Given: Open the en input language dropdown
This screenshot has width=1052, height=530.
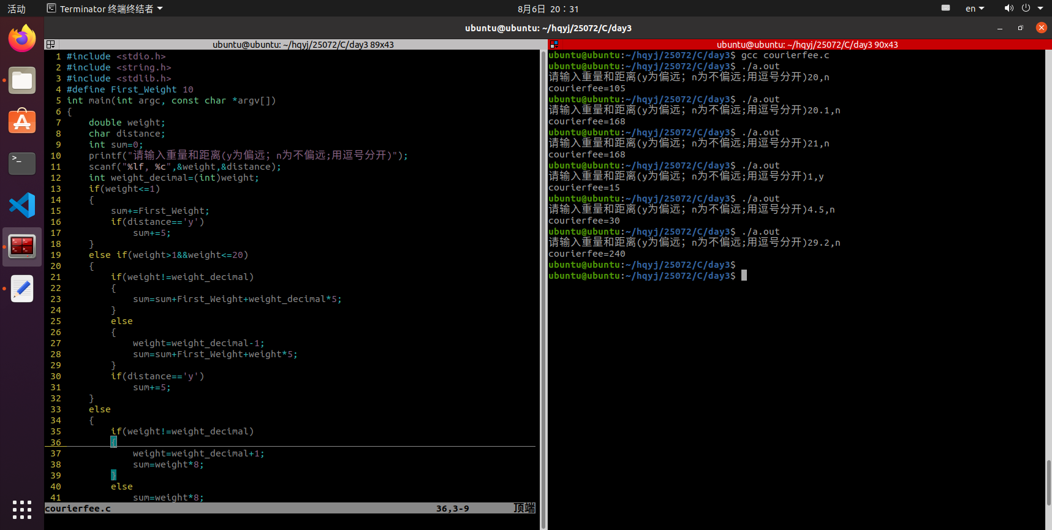Looking at the screenshot, I should click(x=975, y=9).
